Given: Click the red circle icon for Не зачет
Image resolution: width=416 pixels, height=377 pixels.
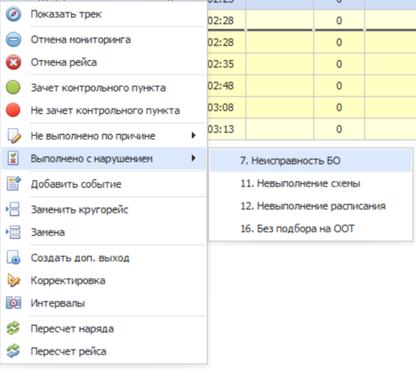Looking at the screenshot, I should pos(13,111).
